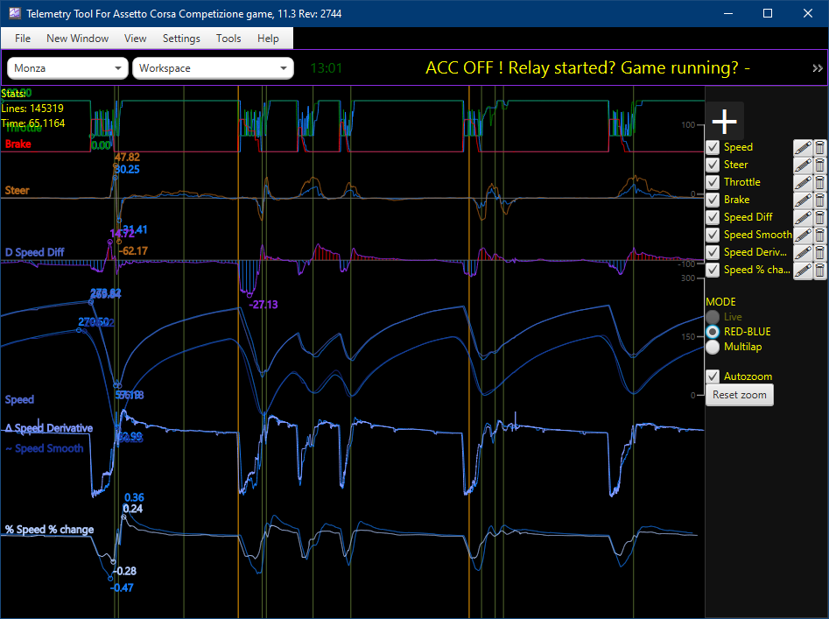Delete the Speed Deriv... channel via trash icon
829x619 pixels.
point(819,252)
